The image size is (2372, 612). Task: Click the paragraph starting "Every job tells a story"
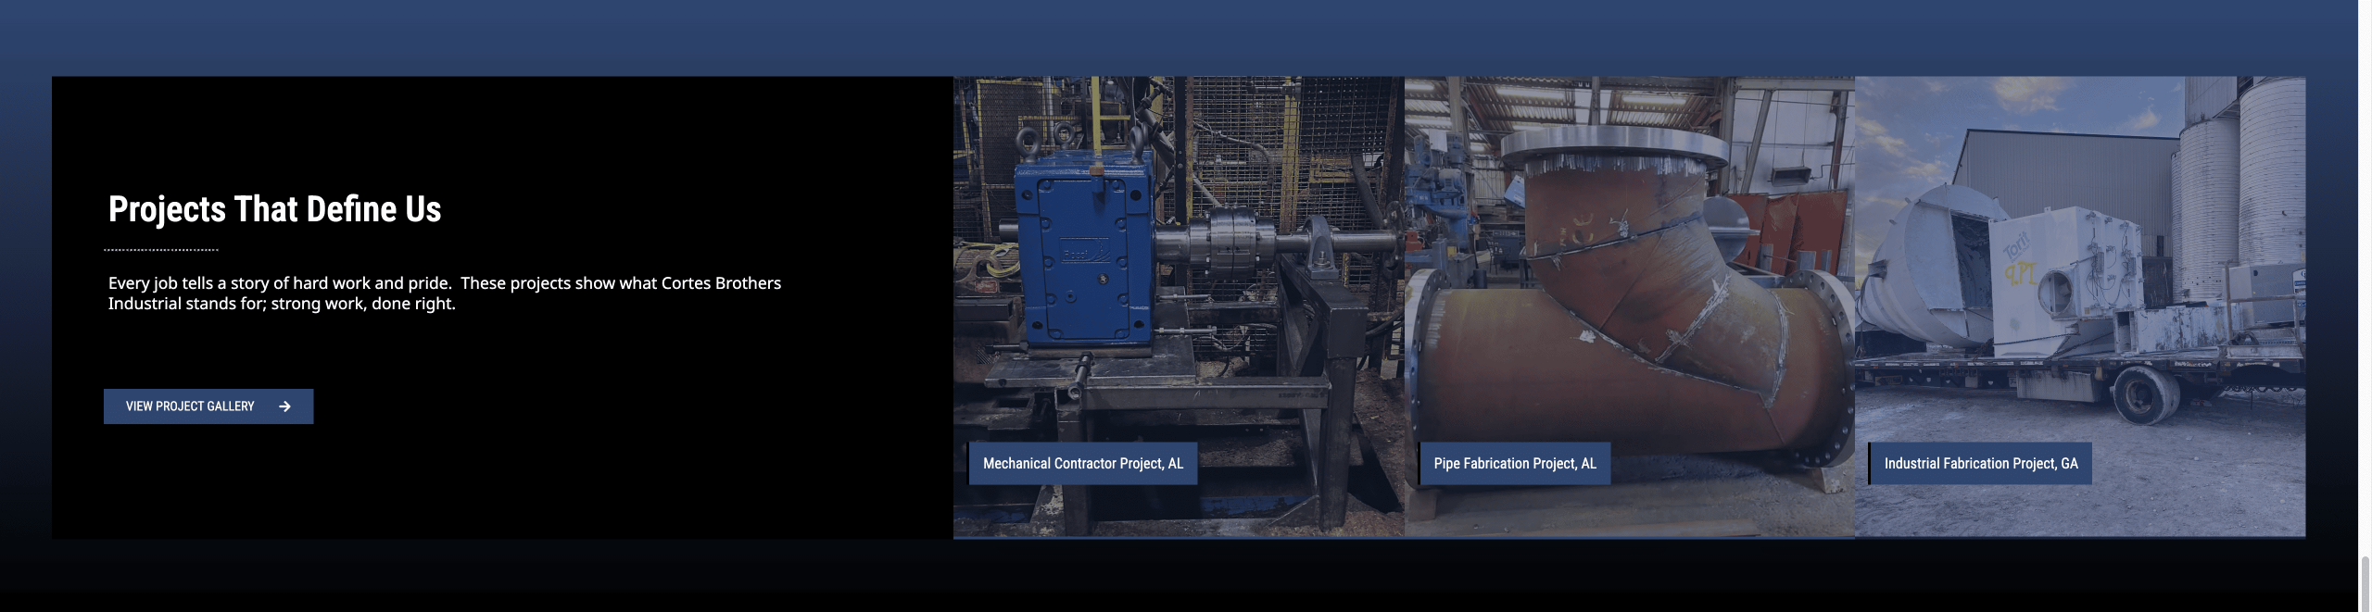coord(445,294)
